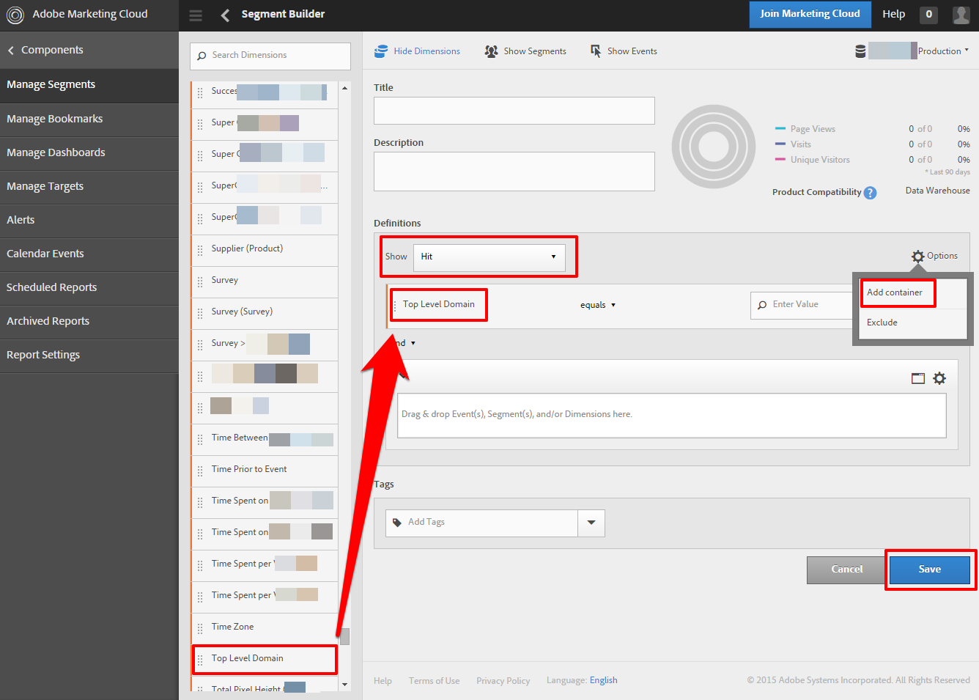979x700 pixels.
Task: Click drag handle beside Time Zone
Action: 200,629
